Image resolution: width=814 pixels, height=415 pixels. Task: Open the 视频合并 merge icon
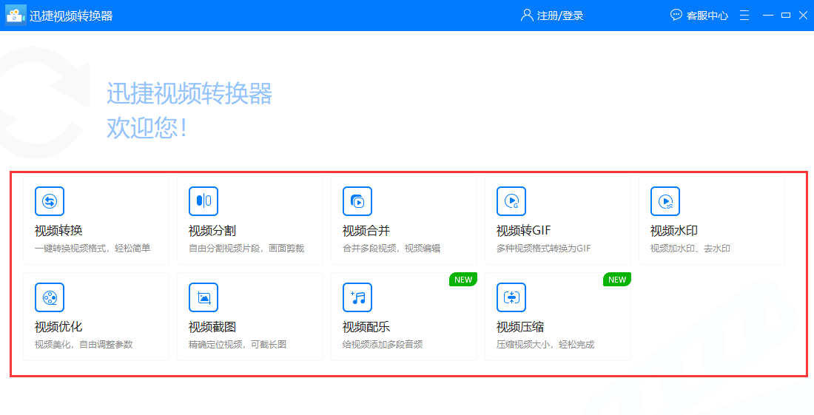click(357, 201)
